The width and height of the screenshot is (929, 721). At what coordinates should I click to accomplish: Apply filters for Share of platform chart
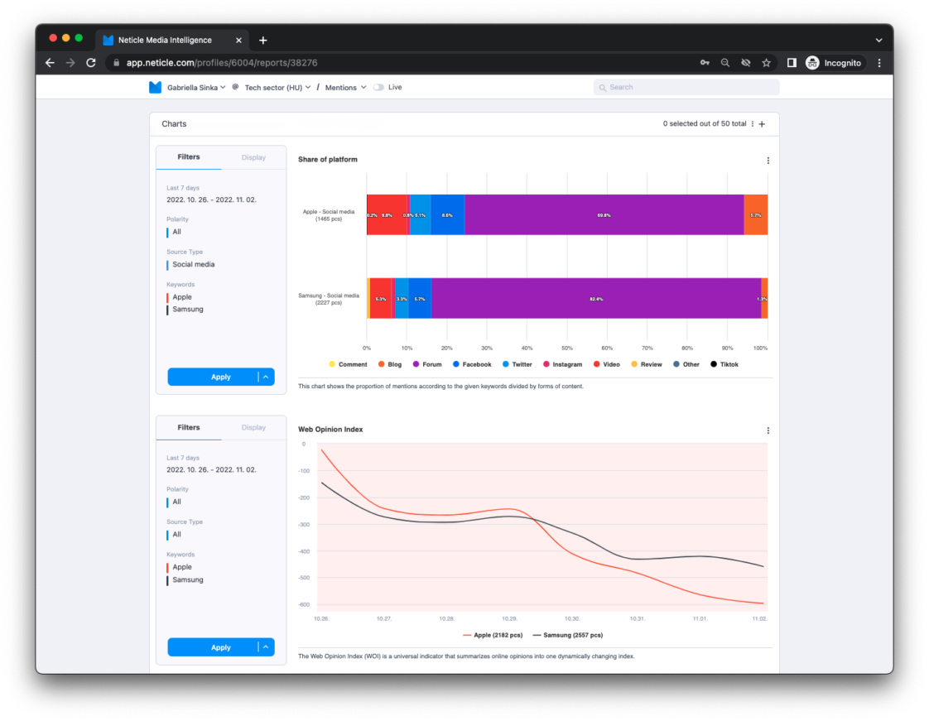213,377
